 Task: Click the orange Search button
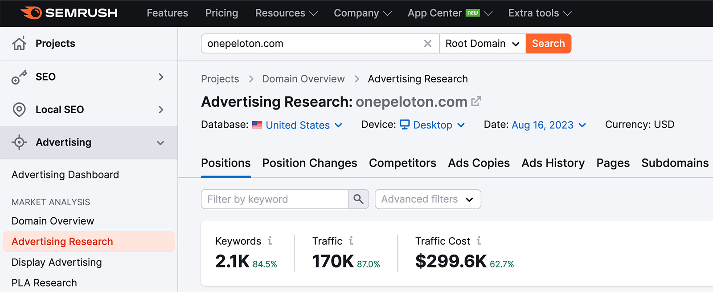pyautogui.click(x=549, y=44)
